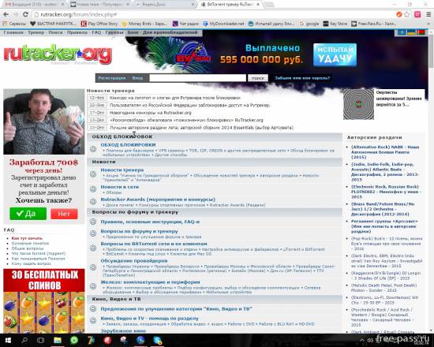Select the Kazakhstan flag icon

click(x=402, y=32)
